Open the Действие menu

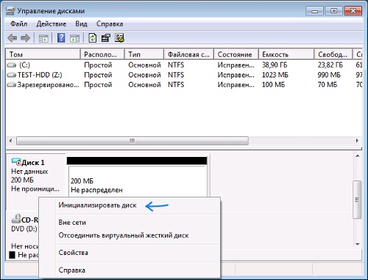coord(52,24)
